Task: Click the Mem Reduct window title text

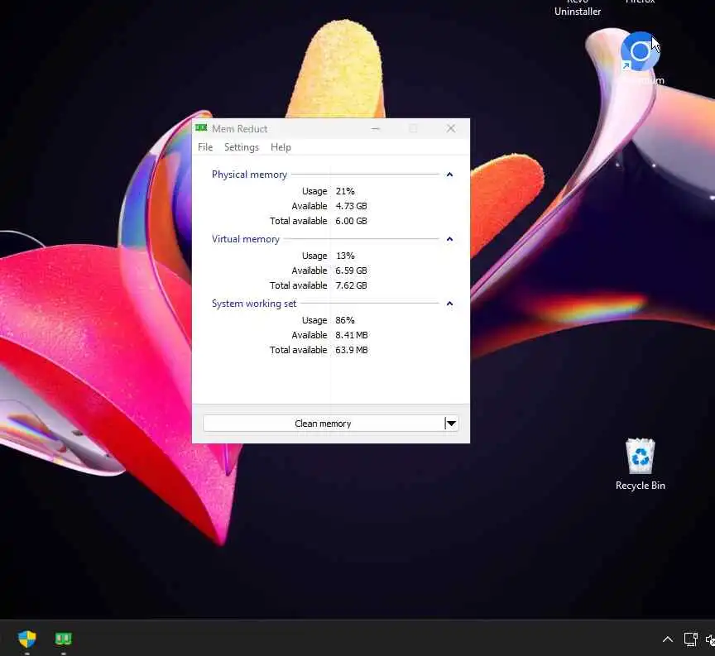Action: click(239, 129)
